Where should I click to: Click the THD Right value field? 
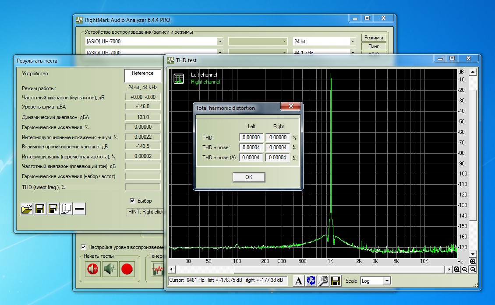click(278, 137)
